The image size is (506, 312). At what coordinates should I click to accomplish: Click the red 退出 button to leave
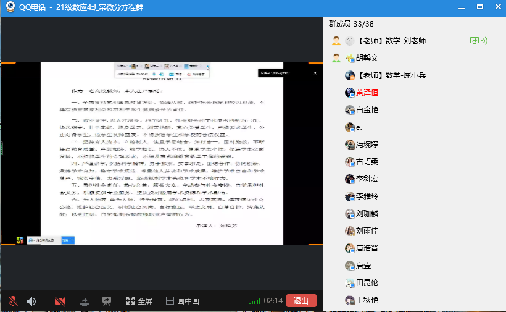301,301
